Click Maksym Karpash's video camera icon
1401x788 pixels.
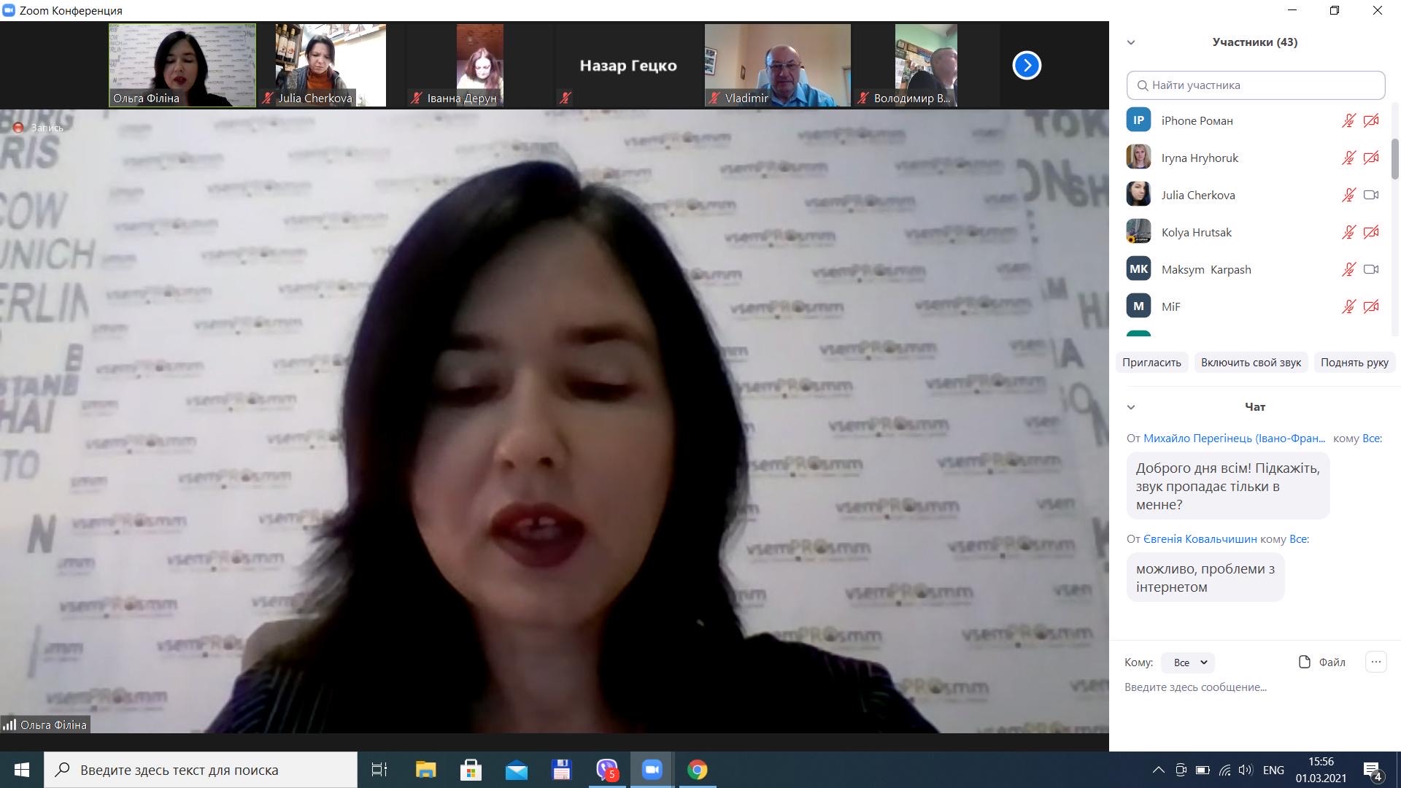1371,269
